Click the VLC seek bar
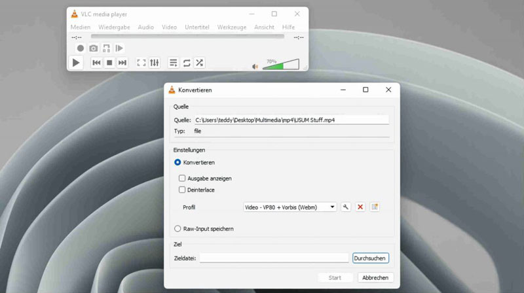The height and width of the screenshot is (293, 524). pyautogui.click(x=187, y=37)
